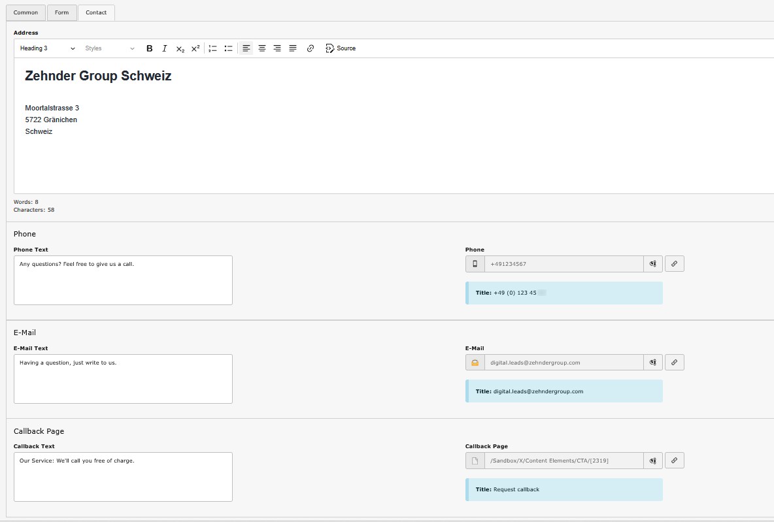Insert a link from editor toolbar
The height and width of the screenshot is (522, 774).
311,48
